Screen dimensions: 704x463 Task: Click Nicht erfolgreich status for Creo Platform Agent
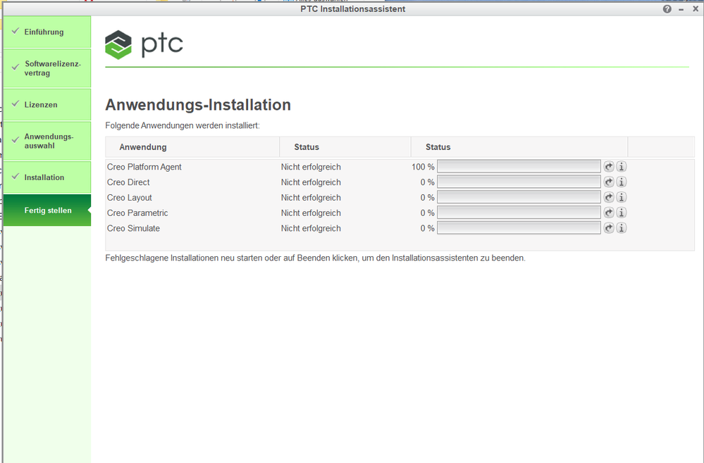(x=311, y=167)
